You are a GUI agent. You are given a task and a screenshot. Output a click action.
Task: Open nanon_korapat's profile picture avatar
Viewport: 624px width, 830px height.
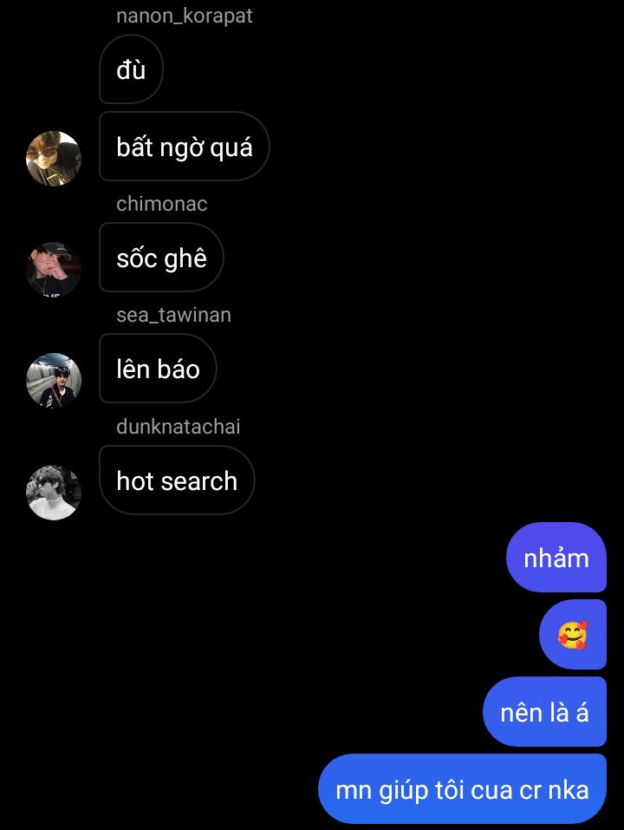(x=54, y=158)
